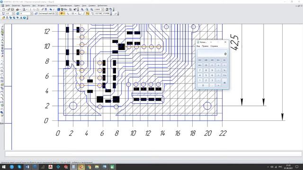303x170 pixels.
Task: Open the Chrome icon in taskbar
Action: (x=89, y=167)
